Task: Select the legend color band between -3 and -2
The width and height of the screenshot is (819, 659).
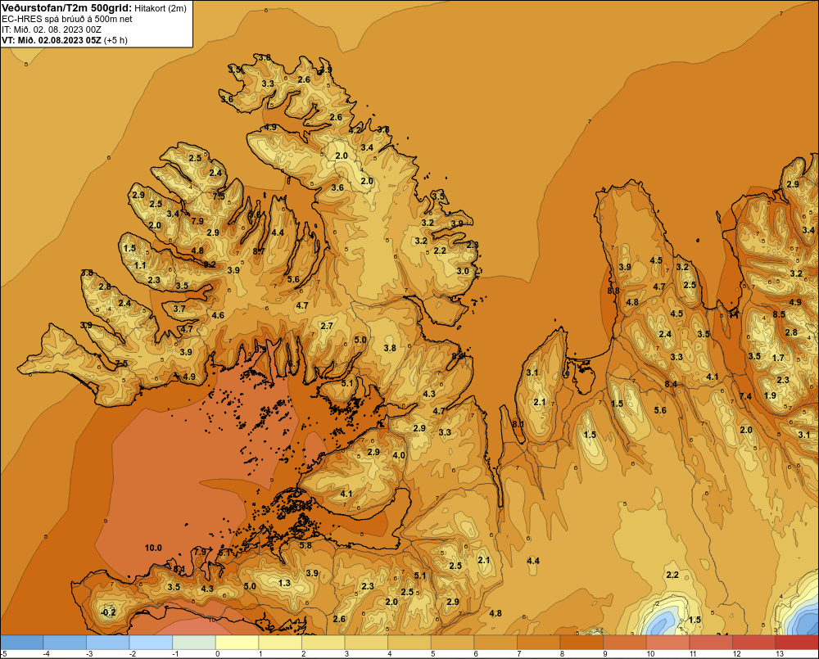Action: [x=107, y=642]
